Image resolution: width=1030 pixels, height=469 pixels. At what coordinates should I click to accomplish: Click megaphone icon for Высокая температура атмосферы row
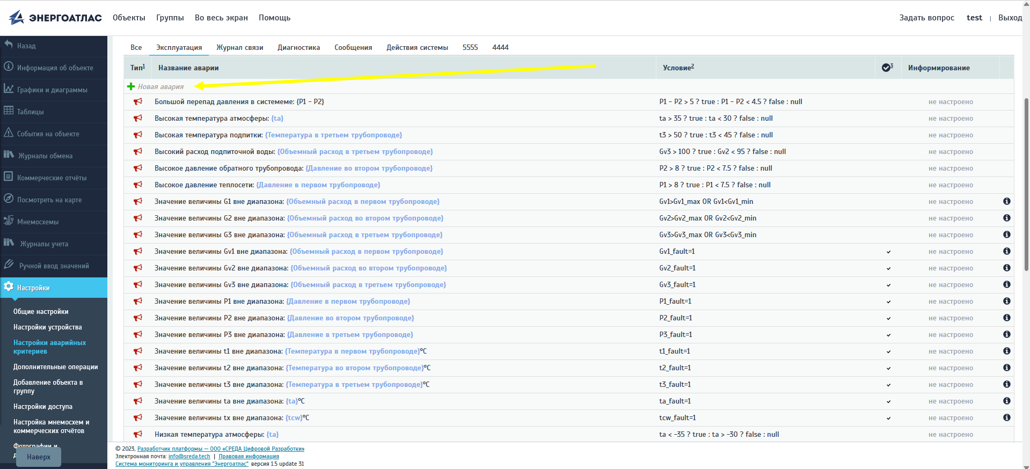point(138,118)
